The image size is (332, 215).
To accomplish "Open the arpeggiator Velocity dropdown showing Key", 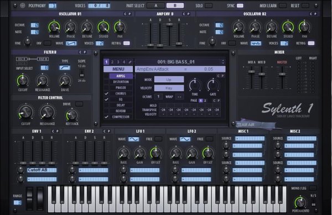I will [x=169, y=88].
